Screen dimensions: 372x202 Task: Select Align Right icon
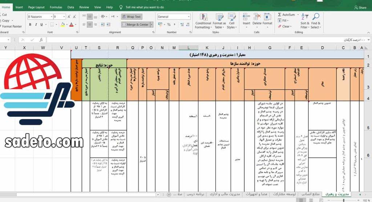point(95,24)
